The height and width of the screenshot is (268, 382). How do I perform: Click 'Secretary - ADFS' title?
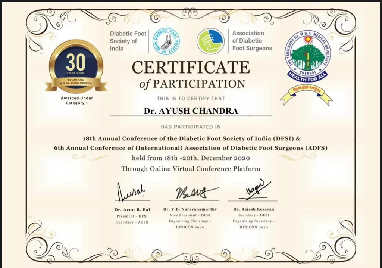(x=132, y=222)
